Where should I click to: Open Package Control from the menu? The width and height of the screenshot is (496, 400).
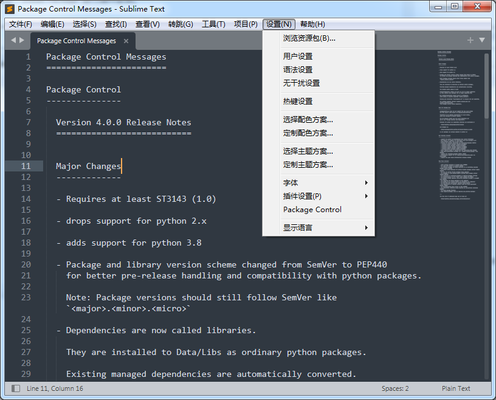click(312, 209)
